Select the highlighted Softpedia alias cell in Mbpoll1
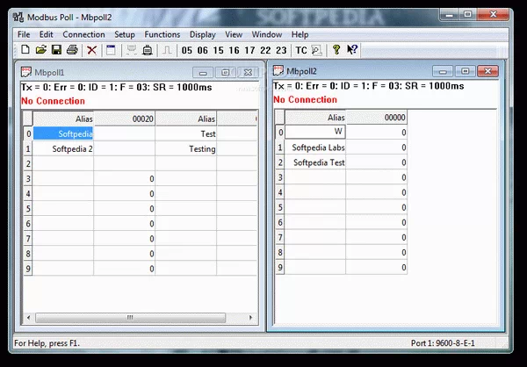This screenshot has width=527, height=367. click(x=63, y=133)
